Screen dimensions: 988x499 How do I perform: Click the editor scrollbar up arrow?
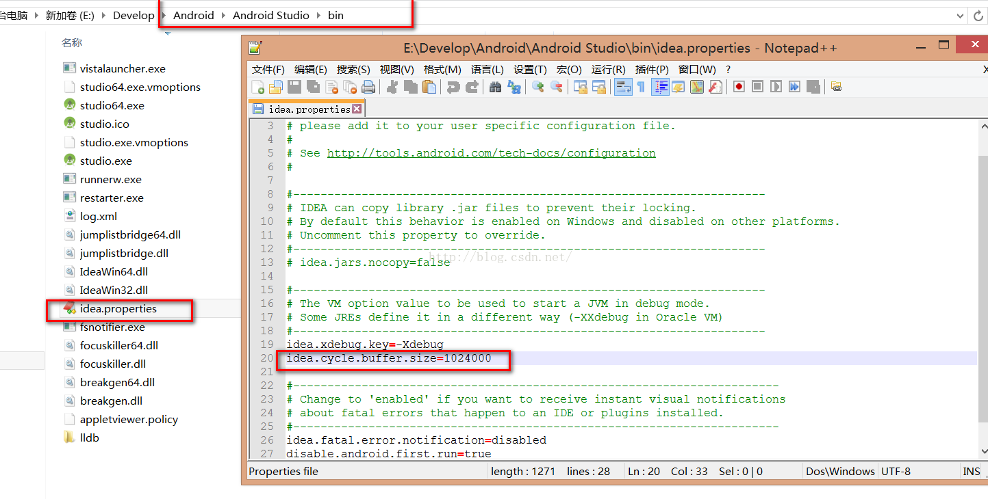point(984,126)
